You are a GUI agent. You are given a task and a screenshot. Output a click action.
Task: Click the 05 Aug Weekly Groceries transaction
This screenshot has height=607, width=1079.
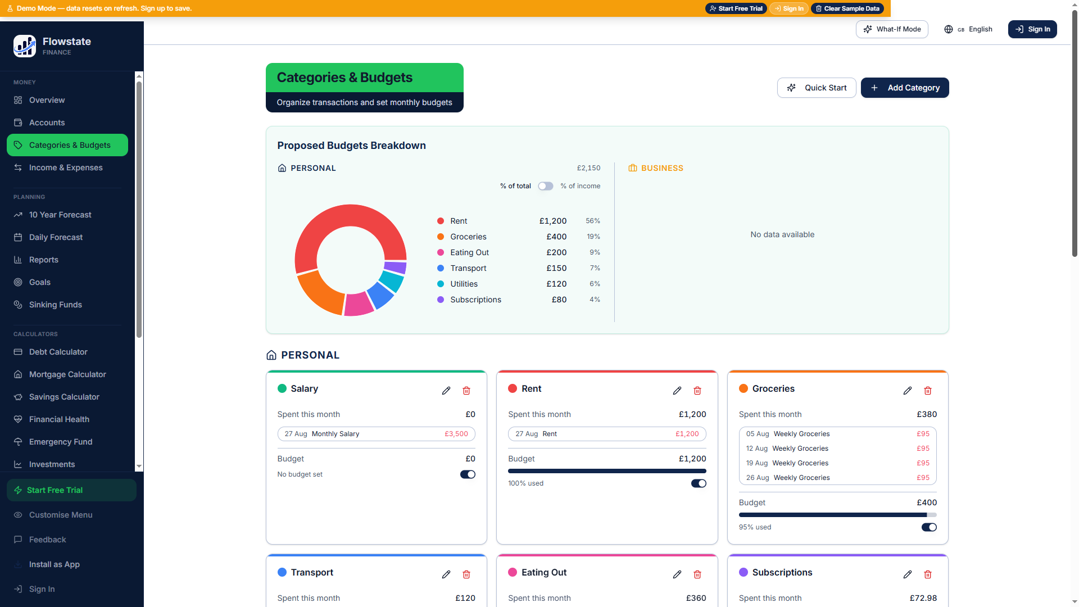(837, 434)
